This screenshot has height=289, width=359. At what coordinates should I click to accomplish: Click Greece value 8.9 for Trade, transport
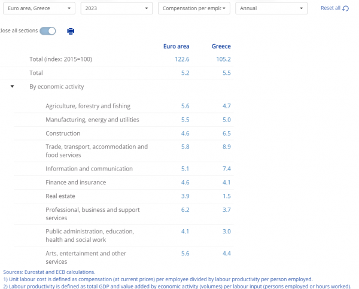(x=226, y=147)
